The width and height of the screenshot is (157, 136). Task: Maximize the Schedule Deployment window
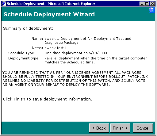pos(147,4)
